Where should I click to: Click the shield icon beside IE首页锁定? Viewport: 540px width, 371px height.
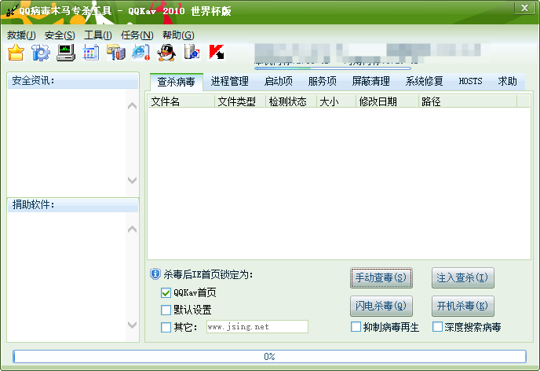point(155,274)
